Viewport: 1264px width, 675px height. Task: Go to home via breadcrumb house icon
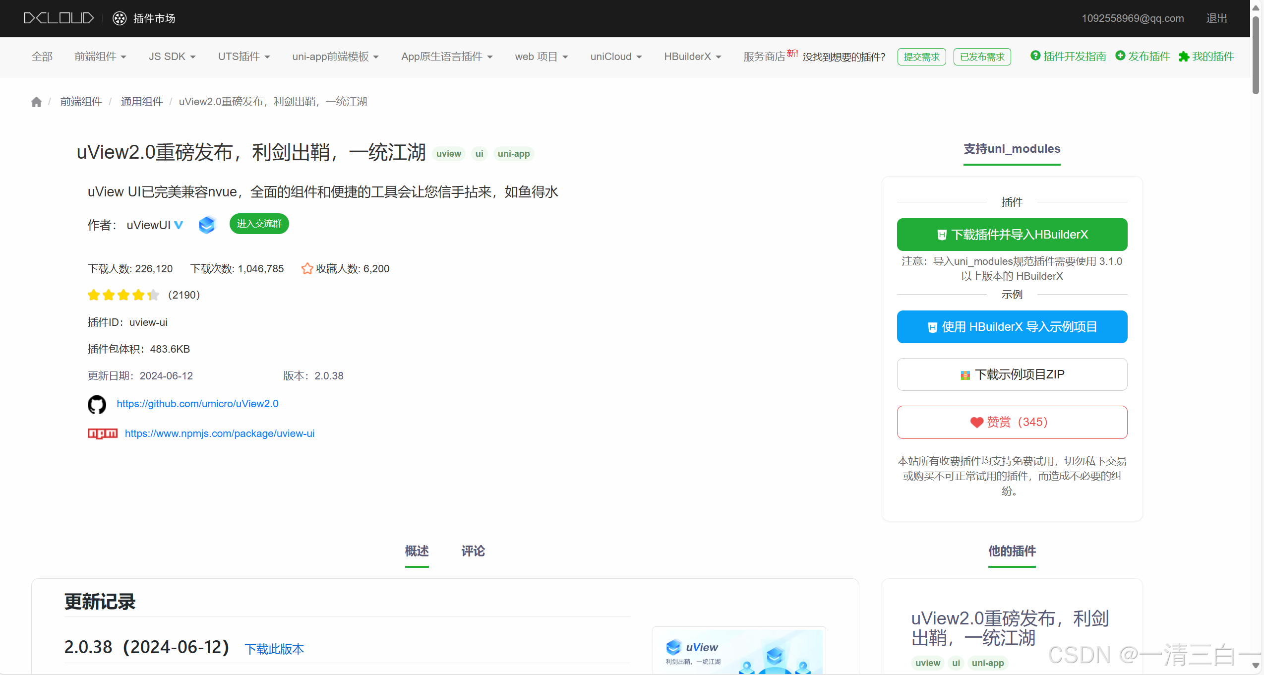point(36,102)
